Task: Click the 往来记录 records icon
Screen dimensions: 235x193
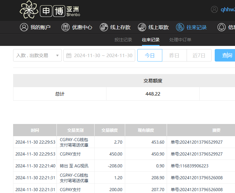Action: coord(180,27)
